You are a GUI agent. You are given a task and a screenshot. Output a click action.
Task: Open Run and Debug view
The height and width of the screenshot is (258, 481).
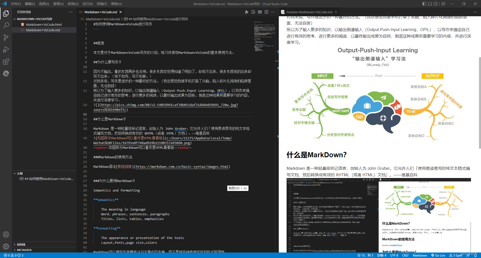[6, 49]
